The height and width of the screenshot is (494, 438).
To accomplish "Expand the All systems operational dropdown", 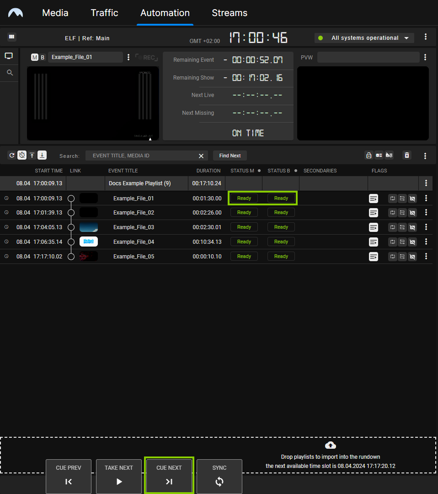I will point(406,38).
